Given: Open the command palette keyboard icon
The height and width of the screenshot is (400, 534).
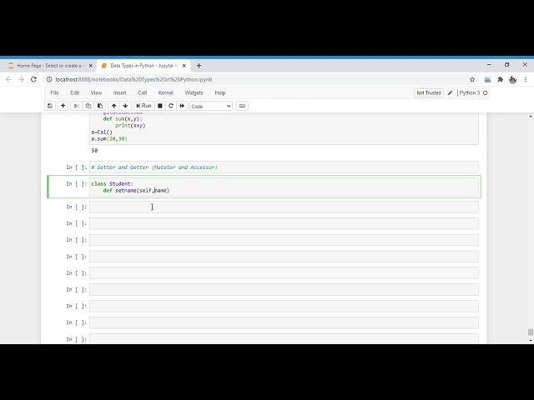Looking at the screenshot, I should (242, 106).
